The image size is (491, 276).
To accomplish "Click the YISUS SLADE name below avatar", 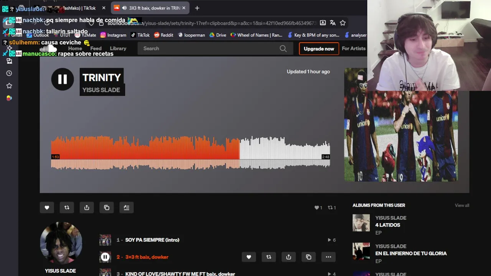I will click(x=60, y=271).
